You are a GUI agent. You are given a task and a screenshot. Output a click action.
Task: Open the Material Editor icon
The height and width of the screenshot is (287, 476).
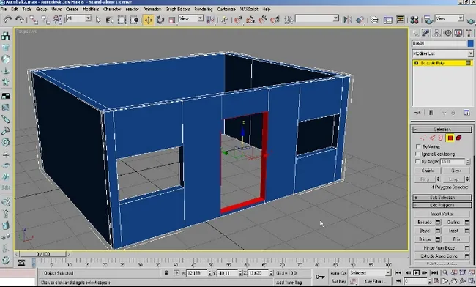pyautogui.click(x=414, y=20)
